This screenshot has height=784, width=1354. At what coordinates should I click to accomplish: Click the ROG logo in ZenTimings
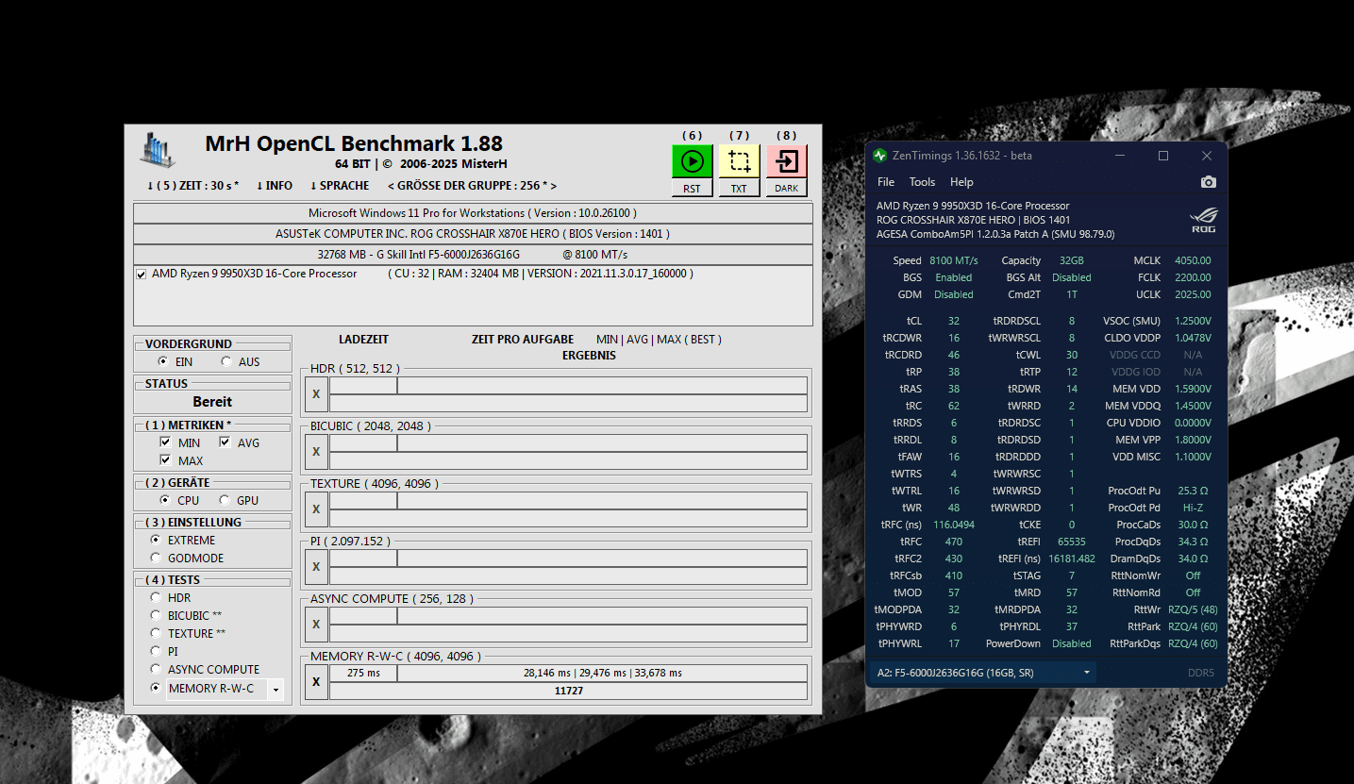click(1204, 221)
